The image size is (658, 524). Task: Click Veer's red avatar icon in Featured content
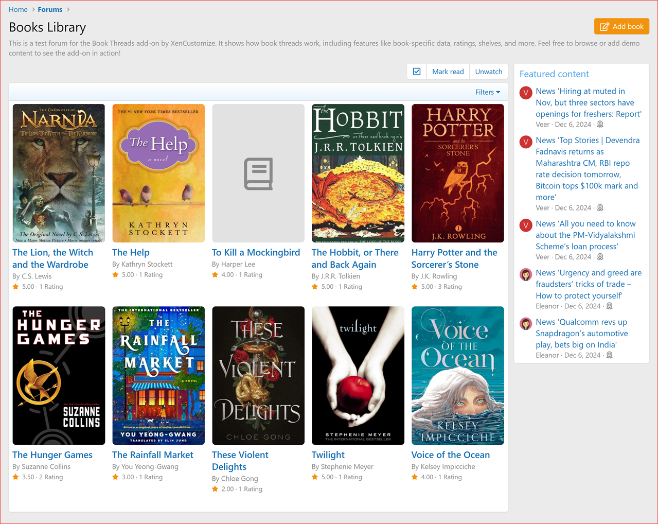click(525, 93)
